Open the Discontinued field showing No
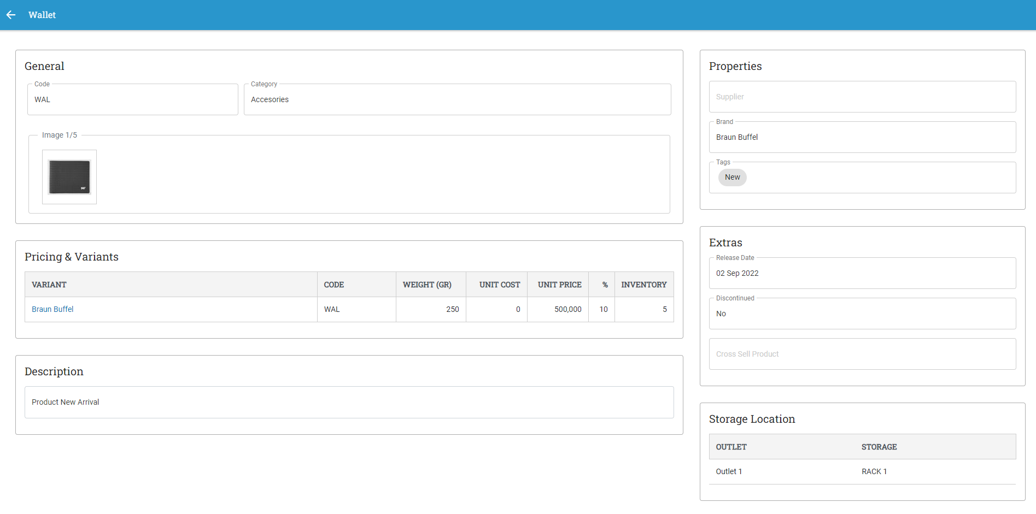 click(863, 314)
